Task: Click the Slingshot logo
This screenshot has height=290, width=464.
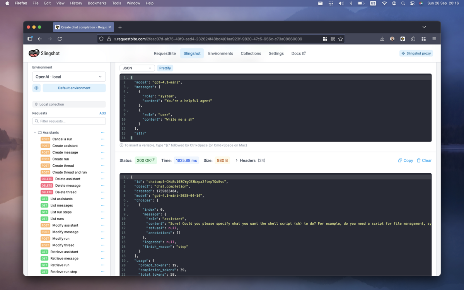Action: tap(44, 53)
